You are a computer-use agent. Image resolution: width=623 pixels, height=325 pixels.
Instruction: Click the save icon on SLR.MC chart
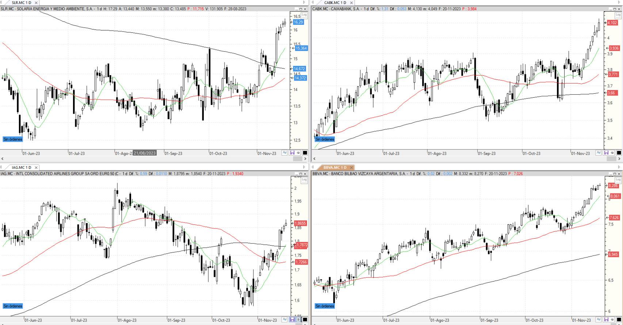pos(292,153)
